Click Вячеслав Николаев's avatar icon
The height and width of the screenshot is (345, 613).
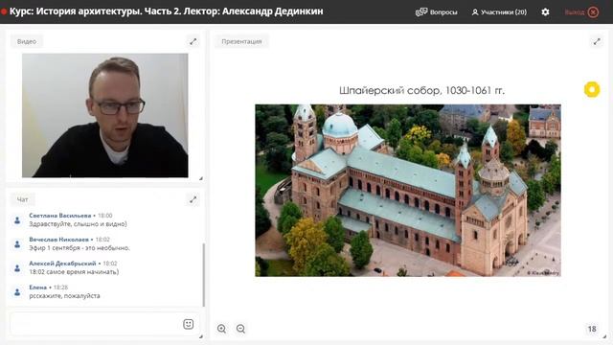click(17, 244)
